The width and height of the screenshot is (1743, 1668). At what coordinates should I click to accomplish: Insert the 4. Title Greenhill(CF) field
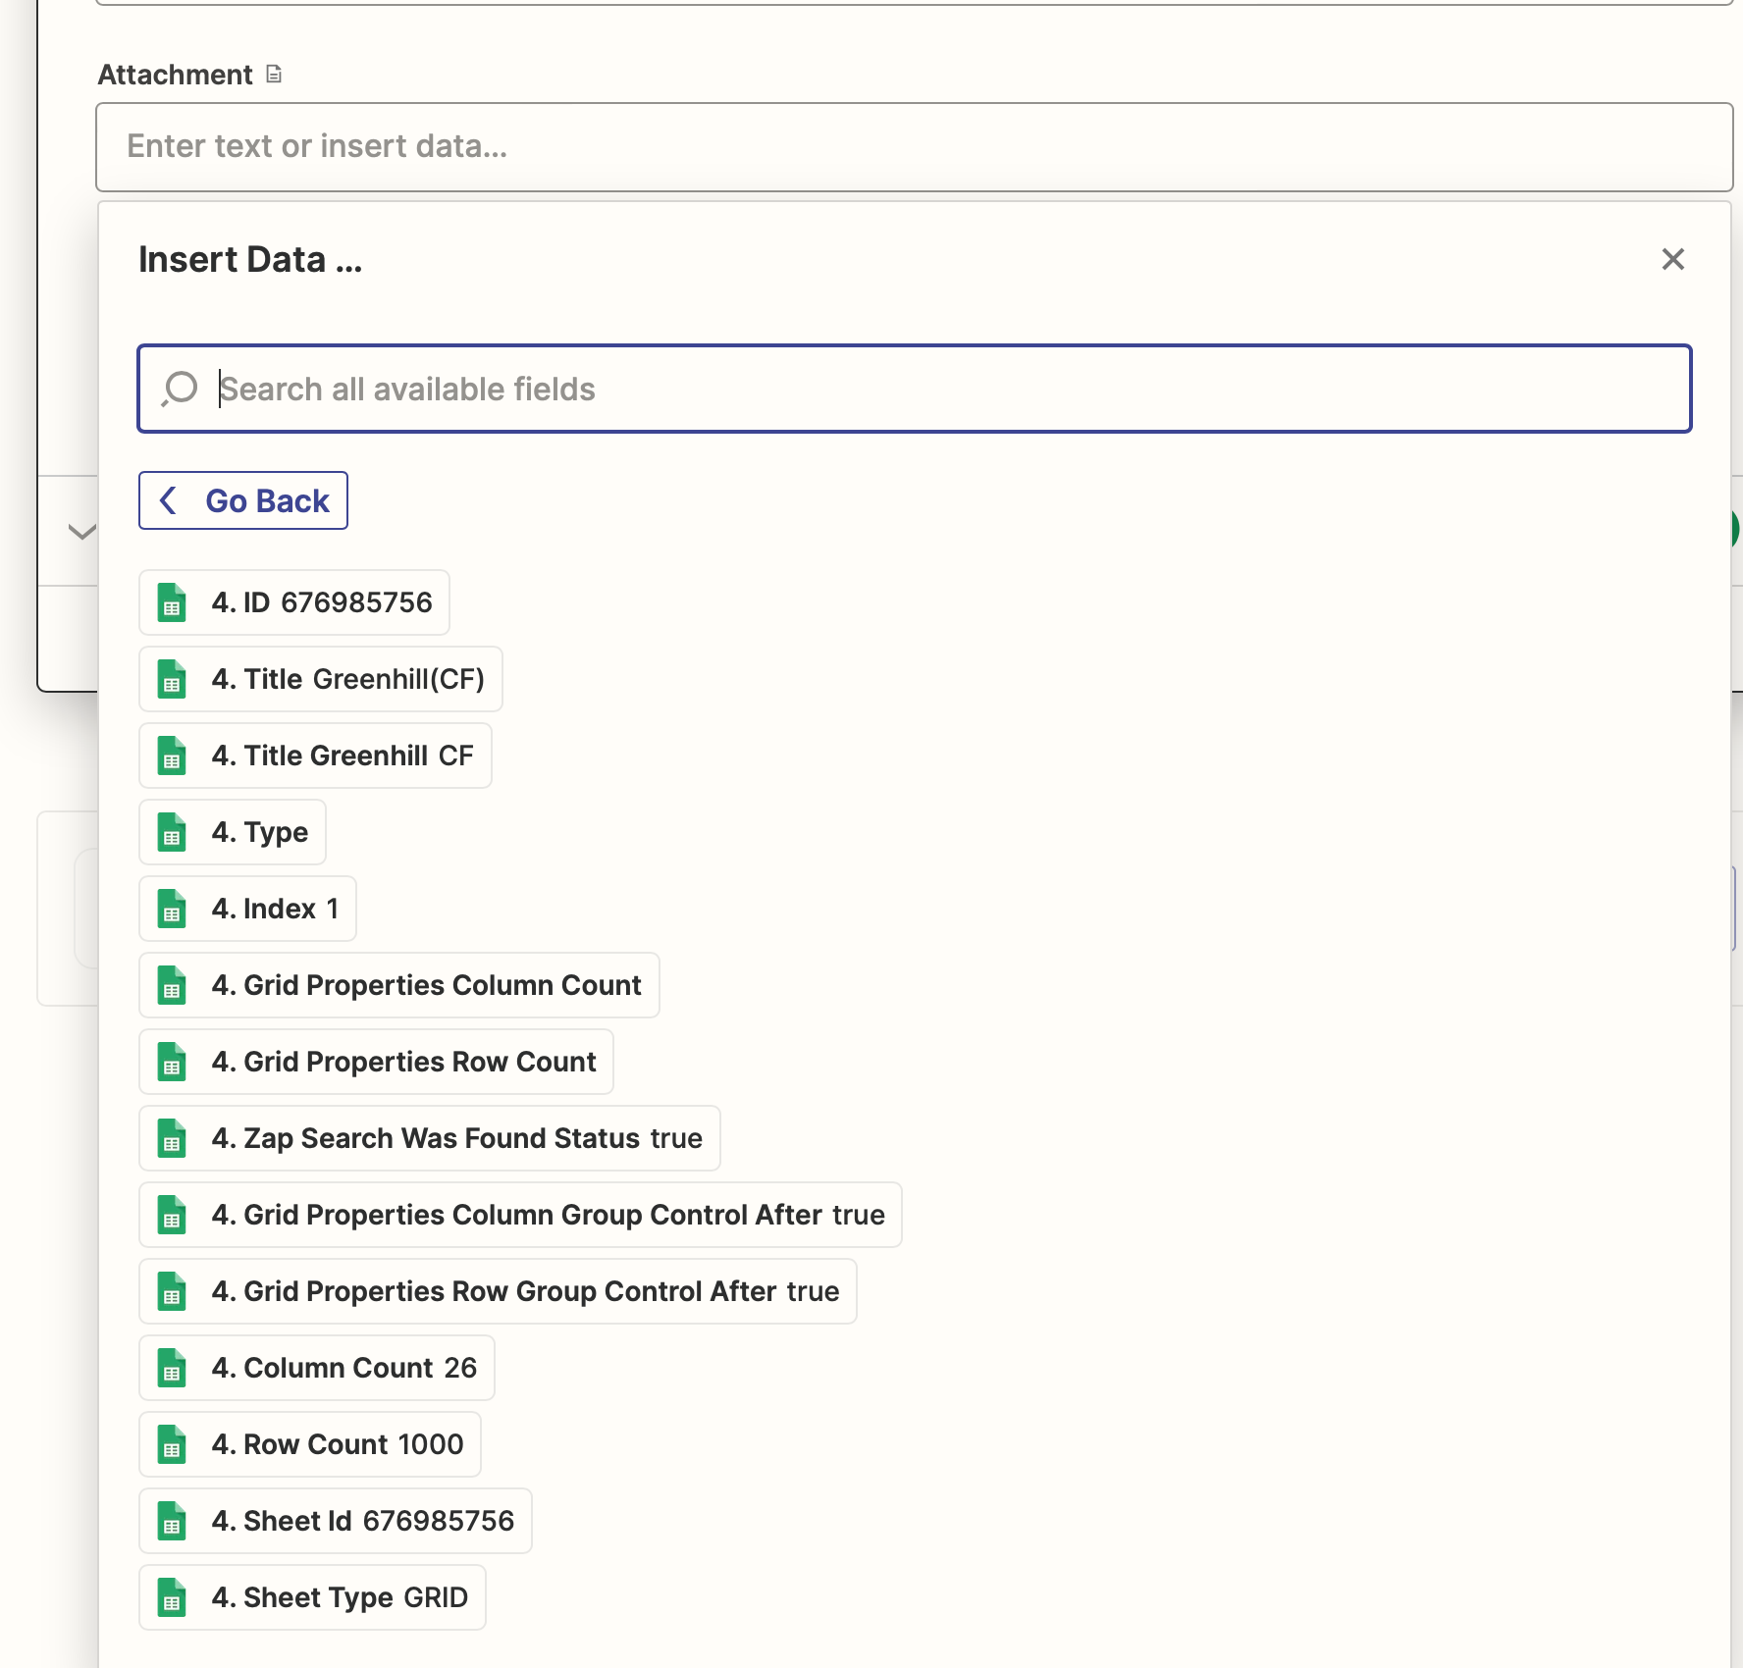coord(321,679)
